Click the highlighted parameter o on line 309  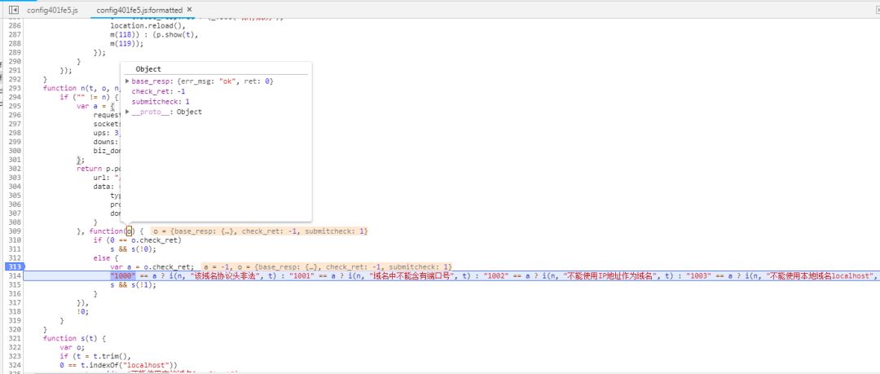point(129,231)
